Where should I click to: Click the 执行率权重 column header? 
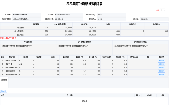[x=132, y=24]
